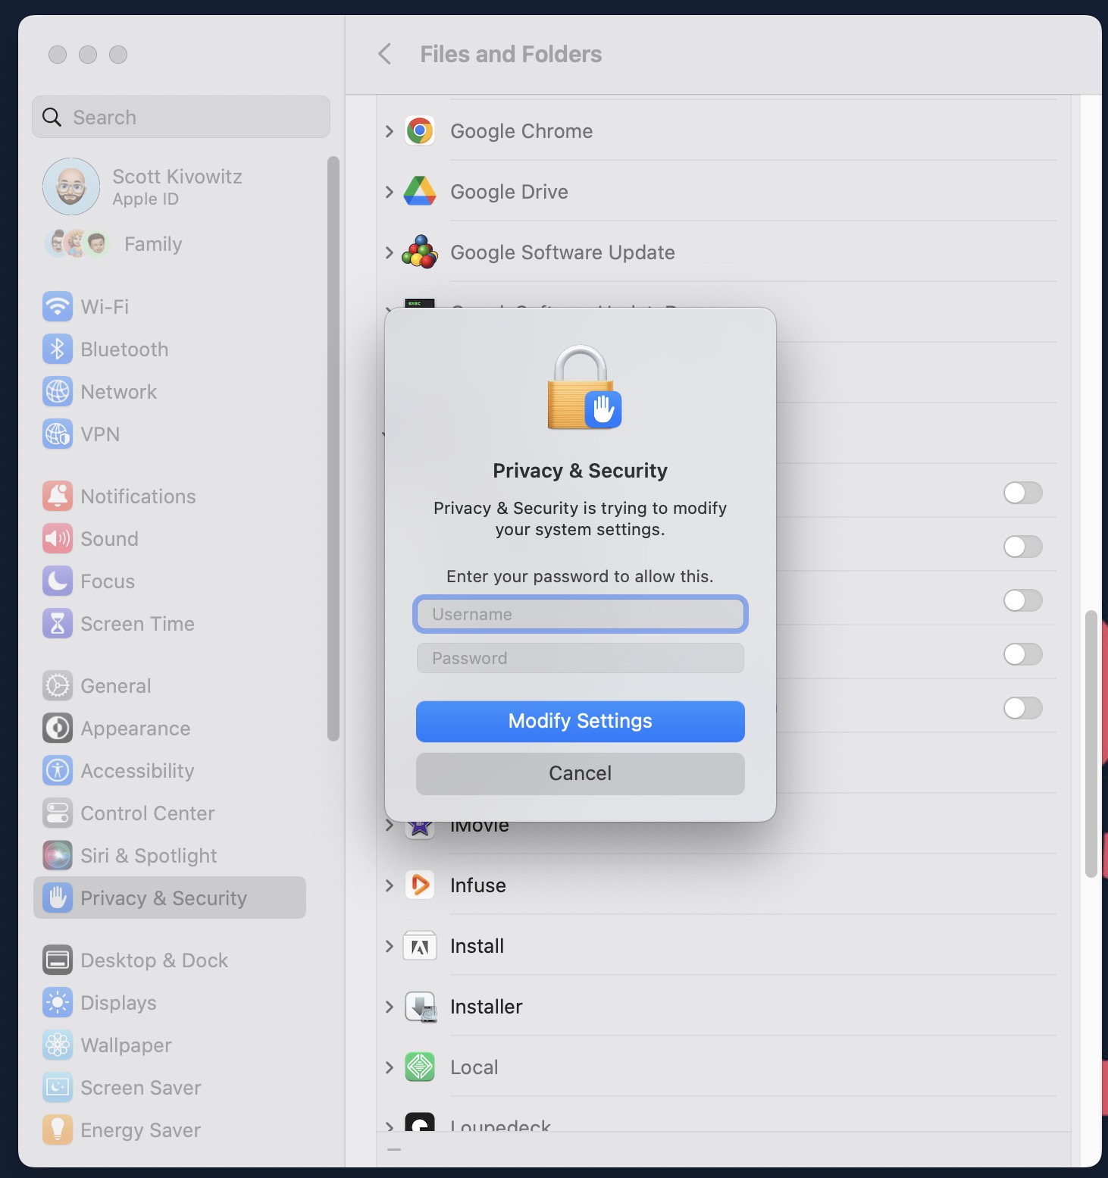Focus the Password input field

[x=580, y=658]
